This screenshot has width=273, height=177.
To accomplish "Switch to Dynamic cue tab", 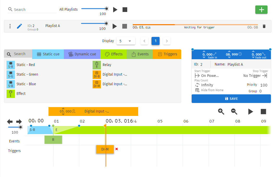I will point(82,54).
